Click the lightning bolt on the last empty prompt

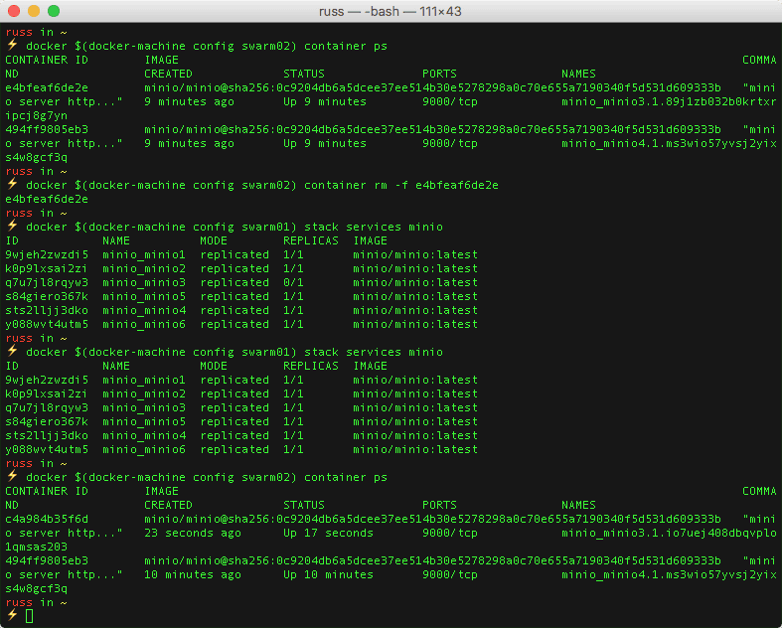[x=12, y=616]
